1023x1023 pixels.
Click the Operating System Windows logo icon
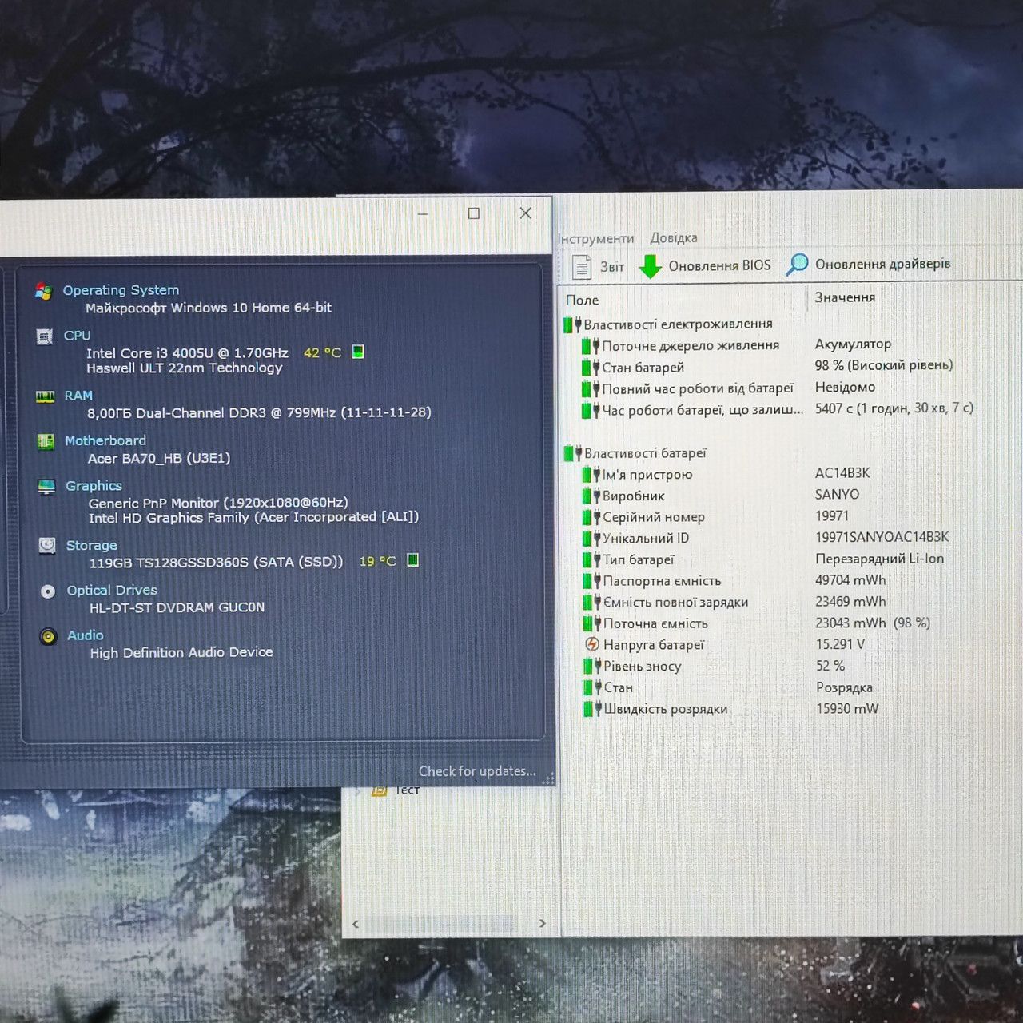[44, 291]
